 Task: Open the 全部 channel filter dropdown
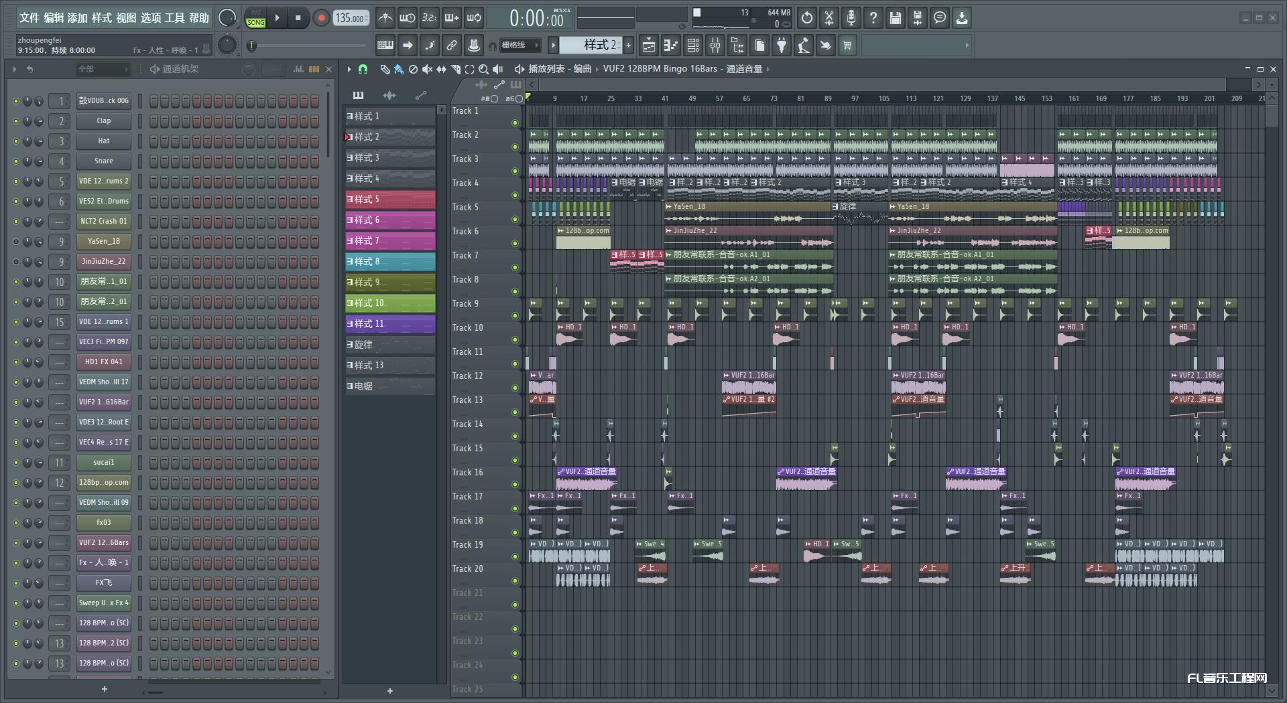point(103,69)
